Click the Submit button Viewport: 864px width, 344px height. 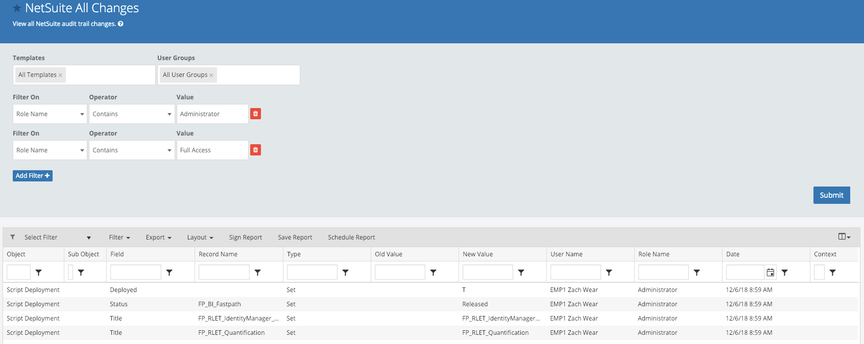(x=831, y=195)
